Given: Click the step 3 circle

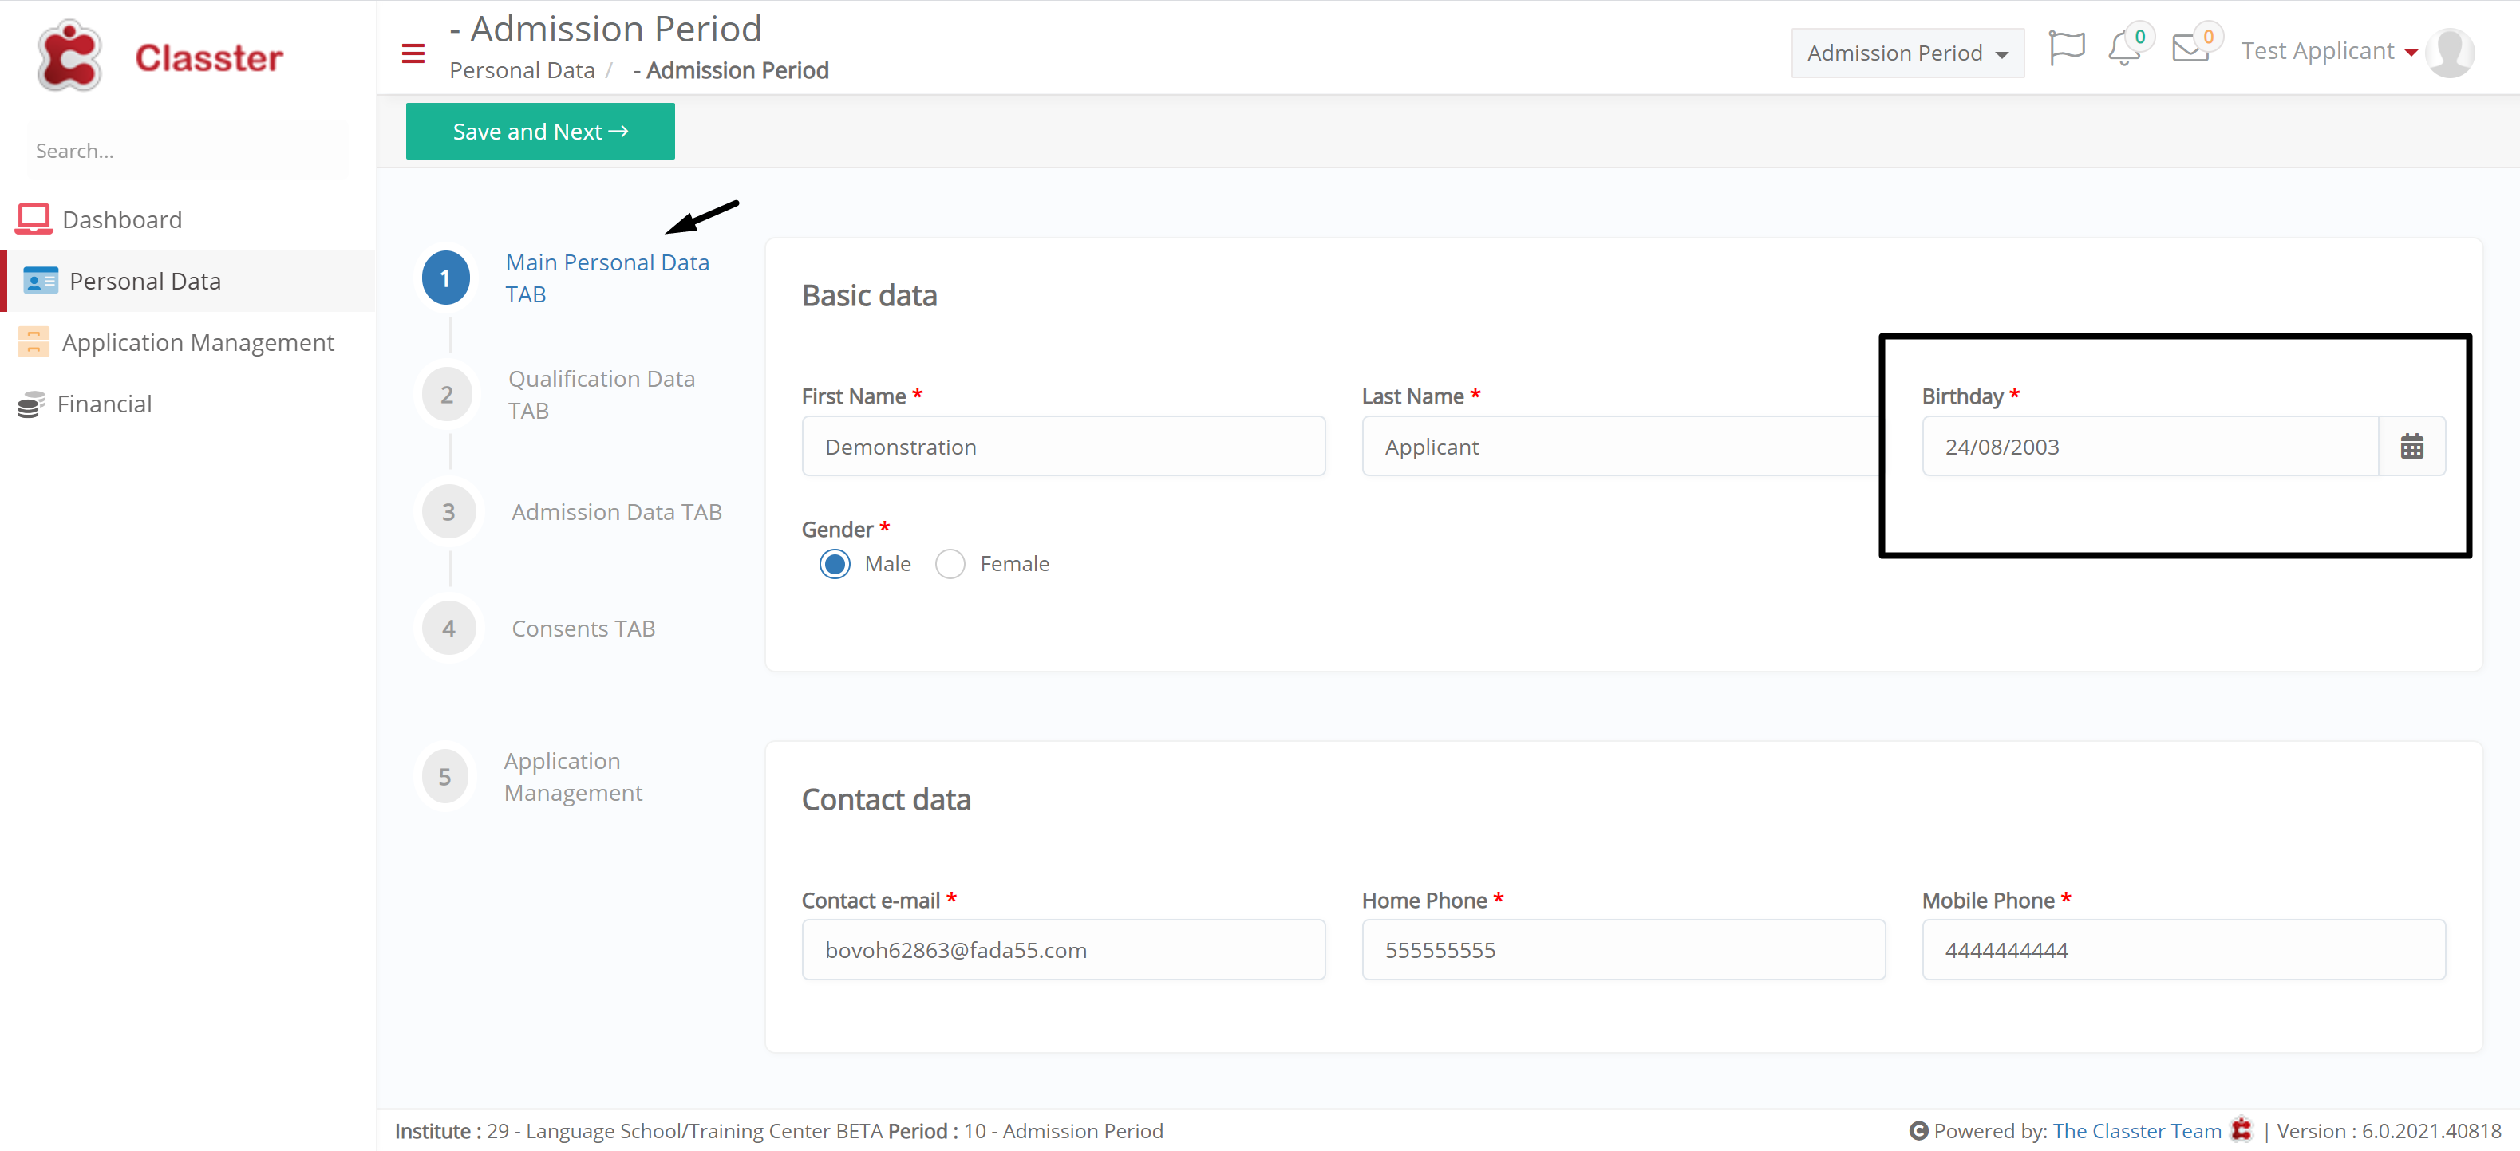Looking at the screenshot, I should click(x=448, y=512).
